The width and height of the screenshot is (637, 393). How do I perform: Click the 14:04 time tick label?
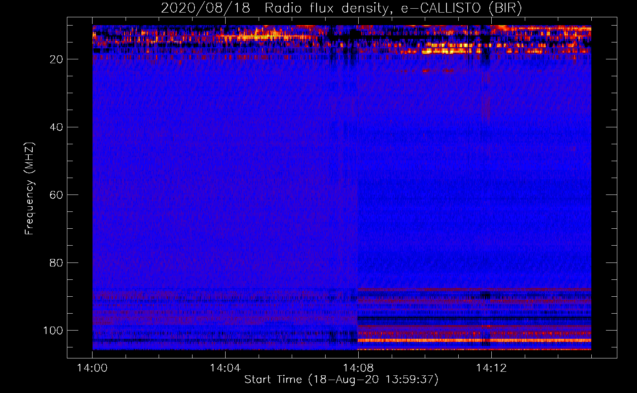tap(225, 368)
